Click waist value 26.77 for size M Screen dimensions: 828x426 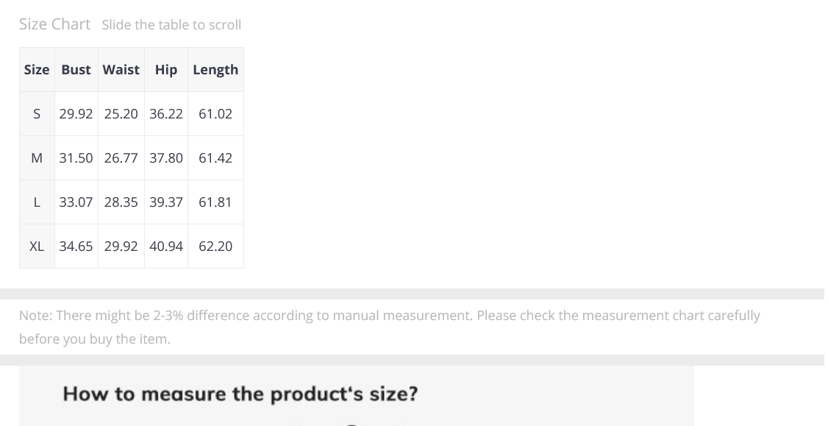point(121,158)
